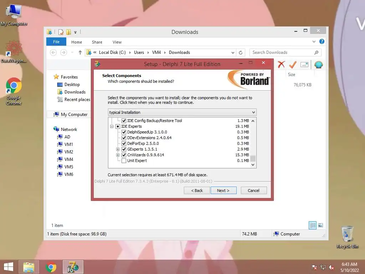This screenshot has width=365, height=274.
Task: Expand the Explorer ribbon chevron
Action: coord(314,41)
